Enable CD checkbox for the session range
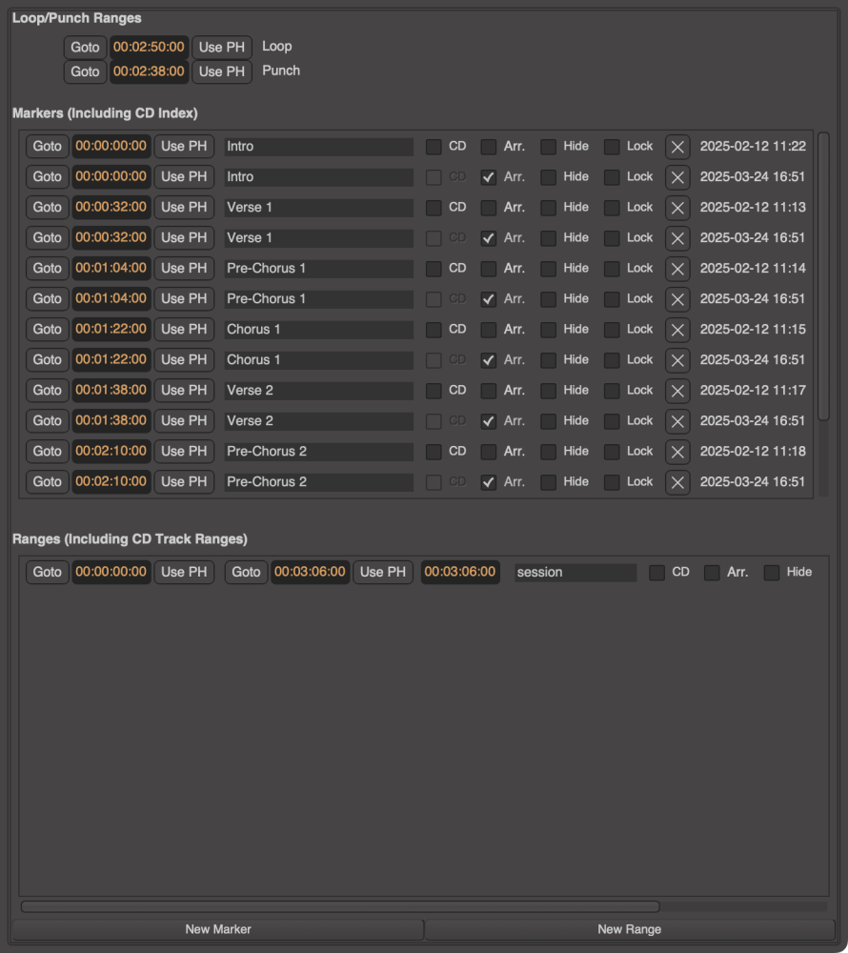 pyautogui.click(x=656, y=573)
